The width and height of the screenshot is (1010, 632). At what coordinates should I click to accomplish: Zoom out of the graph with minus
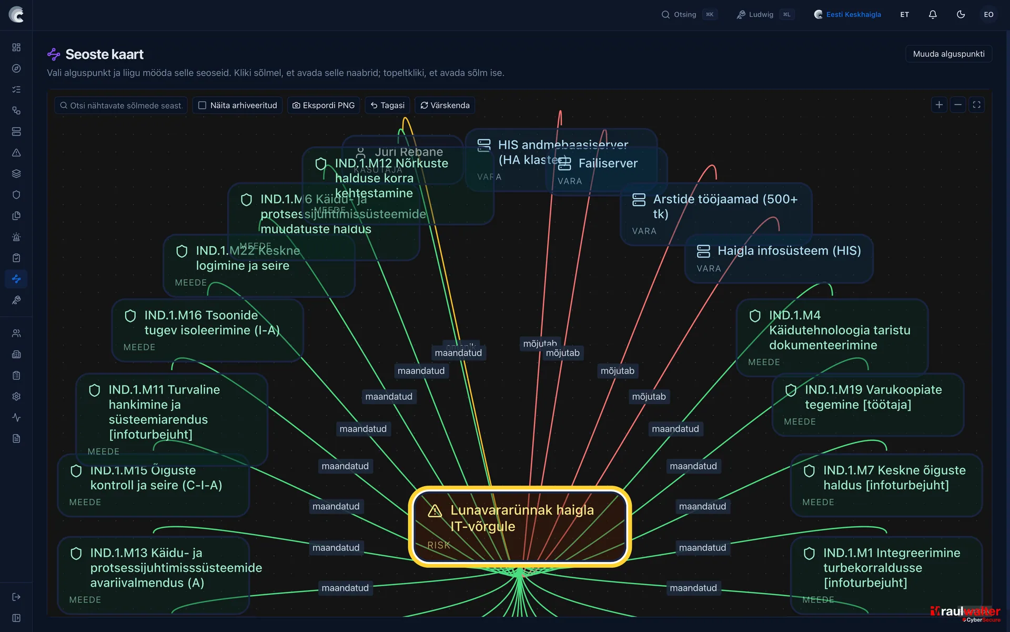coord(958,105)
